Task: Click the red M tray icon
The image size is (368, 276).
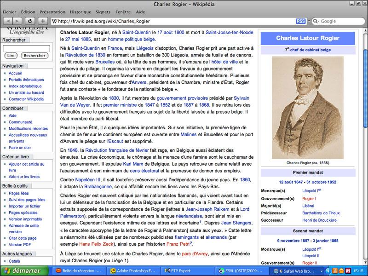Action: (x=348, y=271)
